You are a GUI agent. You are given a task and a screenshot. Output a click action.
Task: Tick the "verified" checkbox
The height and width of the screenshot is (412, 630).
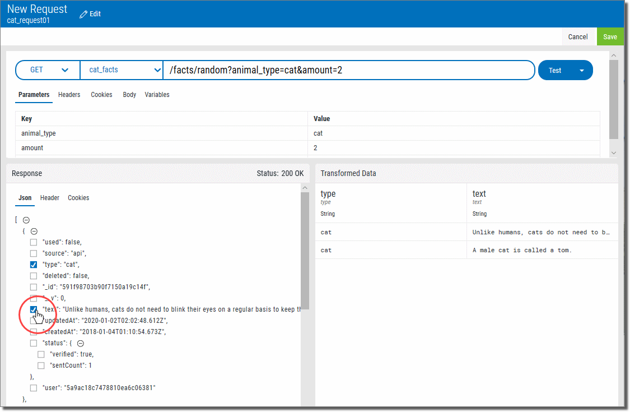(x=41, y=354)
